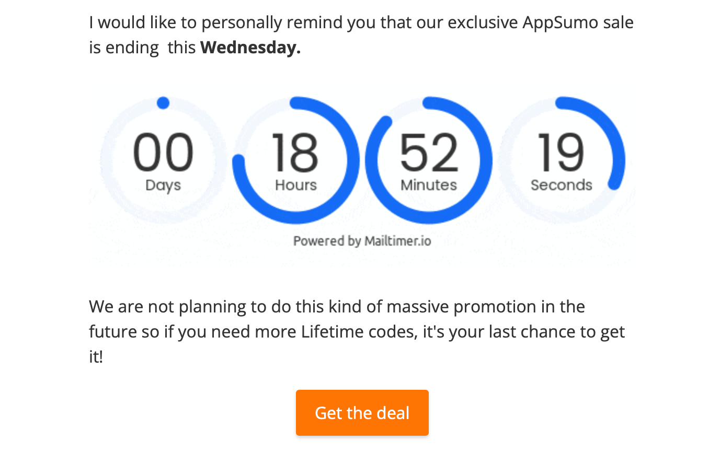The image size is (709, 453).
Task: Click the orange Get the deal button
Action: coord(362,413)
